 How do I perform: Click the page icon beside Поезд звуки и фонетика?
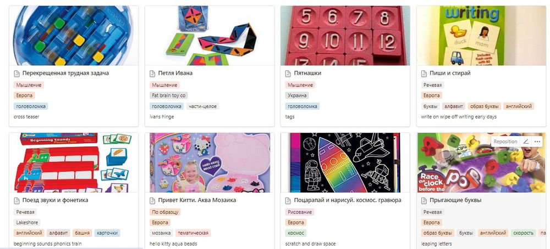click(x=16, y=200)
